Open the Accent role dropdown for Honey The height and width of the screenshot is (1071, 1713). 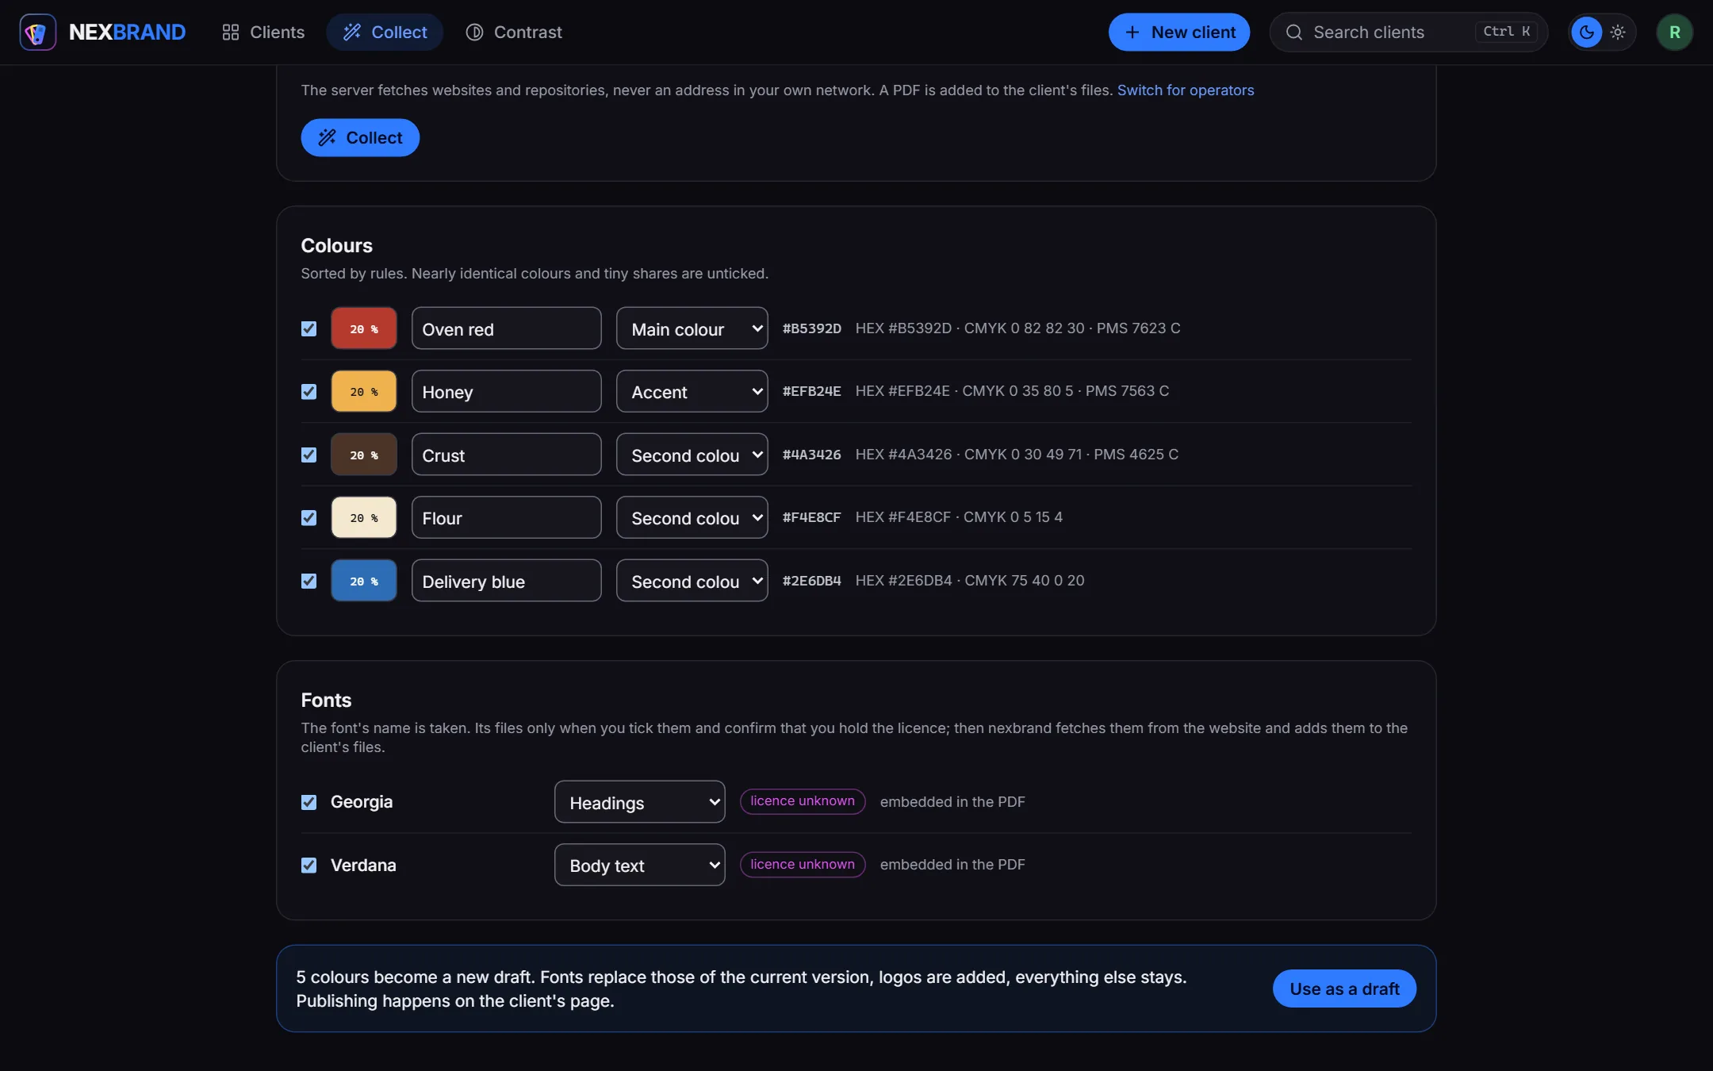(x=692, y=391)
